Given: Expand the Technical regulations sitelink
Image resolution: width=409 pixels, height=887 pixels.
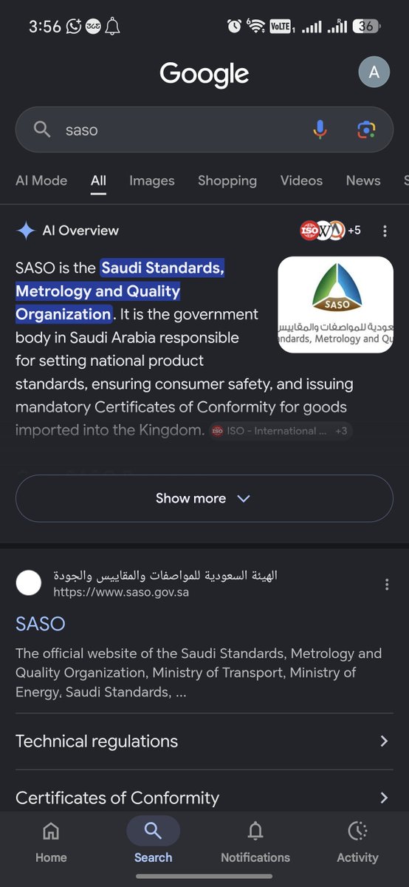Looking at the screenshot, I should [204, 741].
